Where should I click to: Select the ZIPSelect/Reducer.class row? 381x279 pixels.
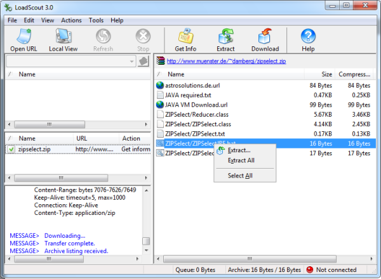[x=266, y=115]
